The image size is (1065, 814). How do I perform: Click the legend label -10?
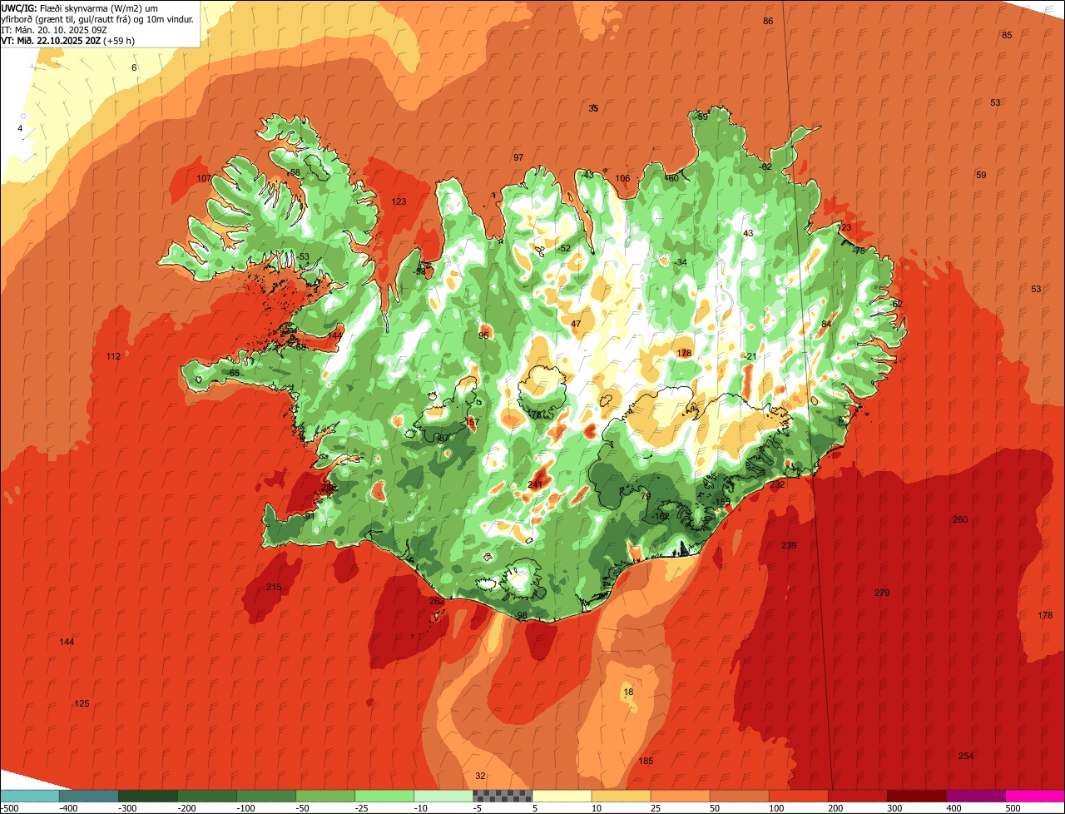[422, 808]
